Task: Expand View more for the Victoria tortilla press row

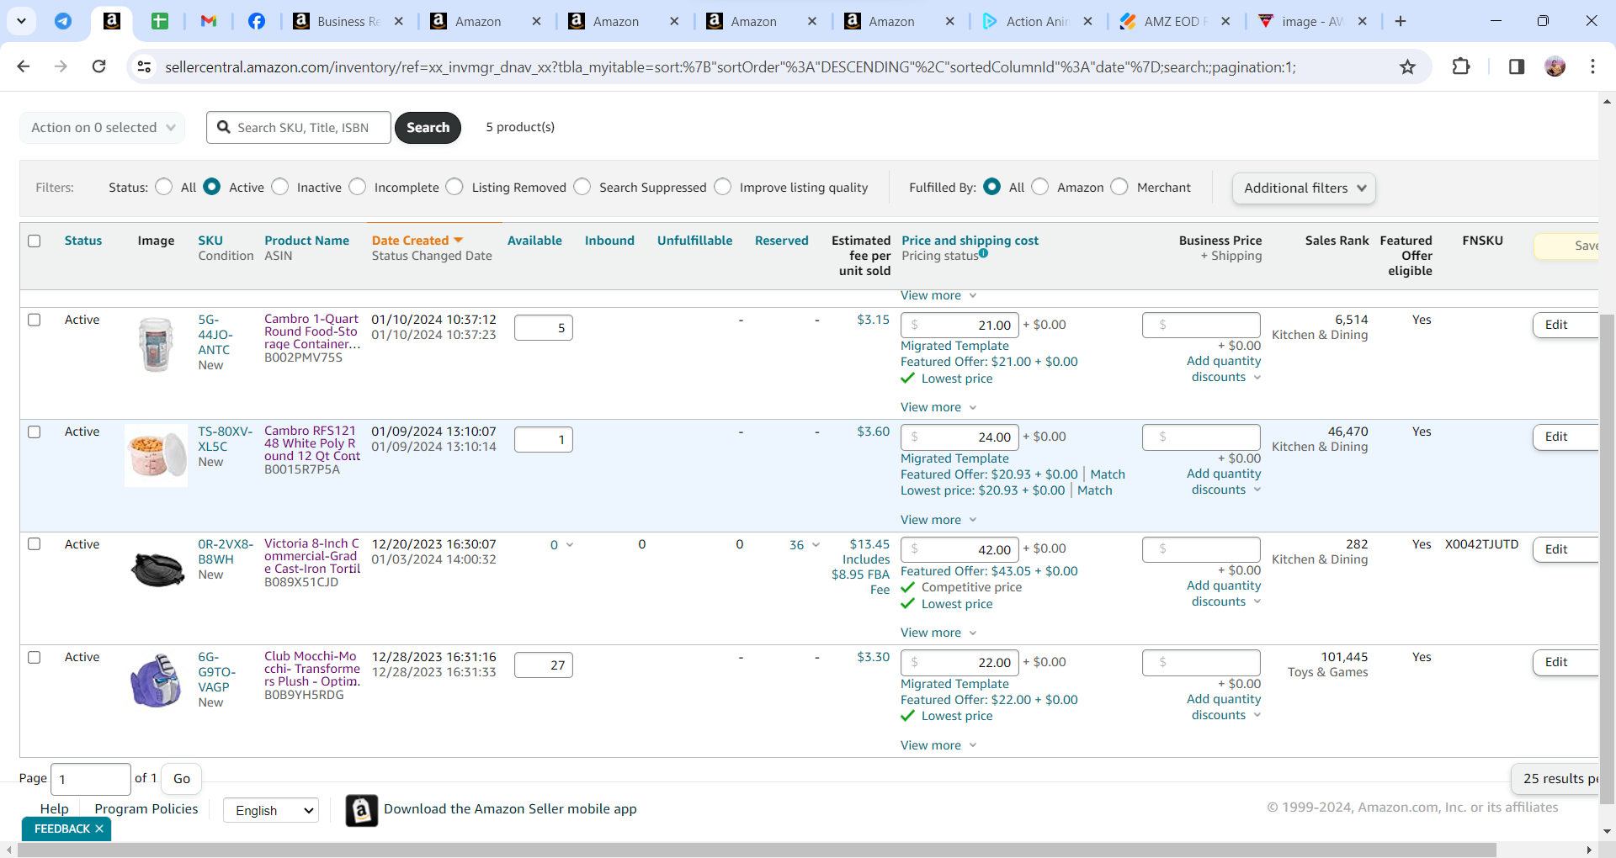Action: (x=938, y=633)
